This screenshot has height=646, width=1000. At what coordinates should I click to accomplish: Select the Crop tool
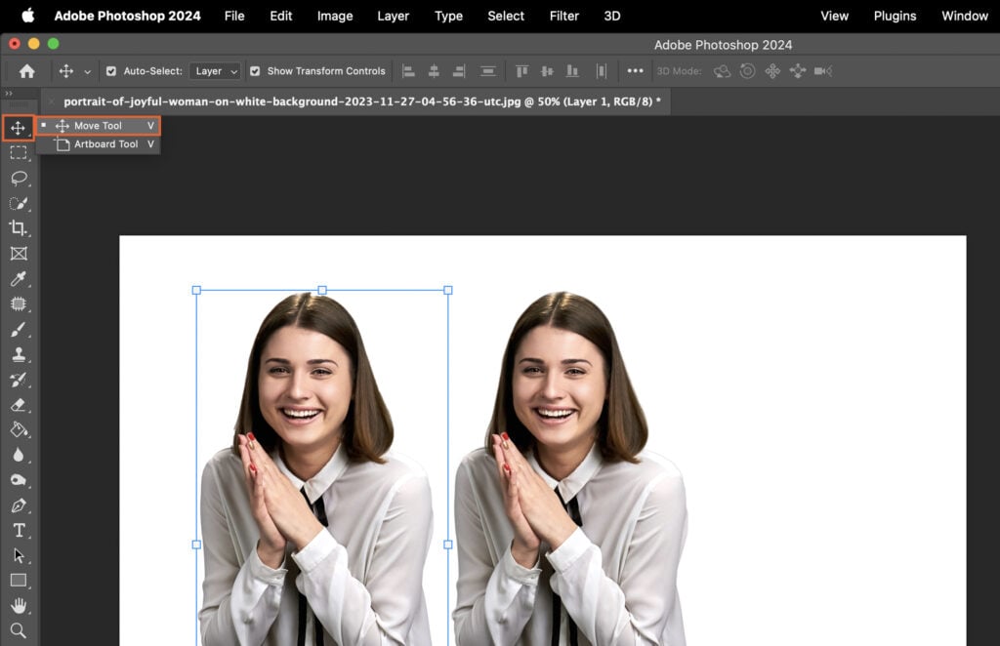(x=19, y=228)
